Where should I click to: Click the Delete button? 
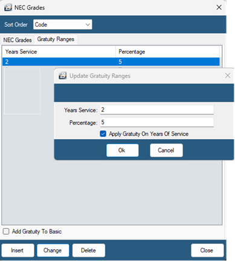89,251
